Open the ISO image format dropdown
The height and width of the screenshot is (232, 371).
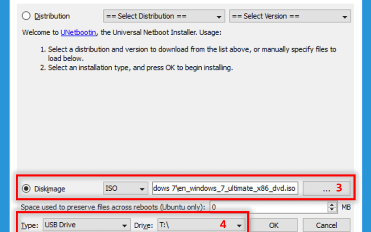tap(126, 188)
